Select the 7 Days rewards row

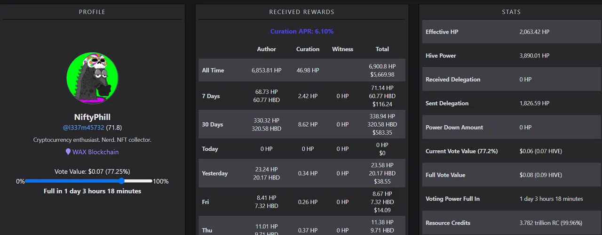(302, 96)
